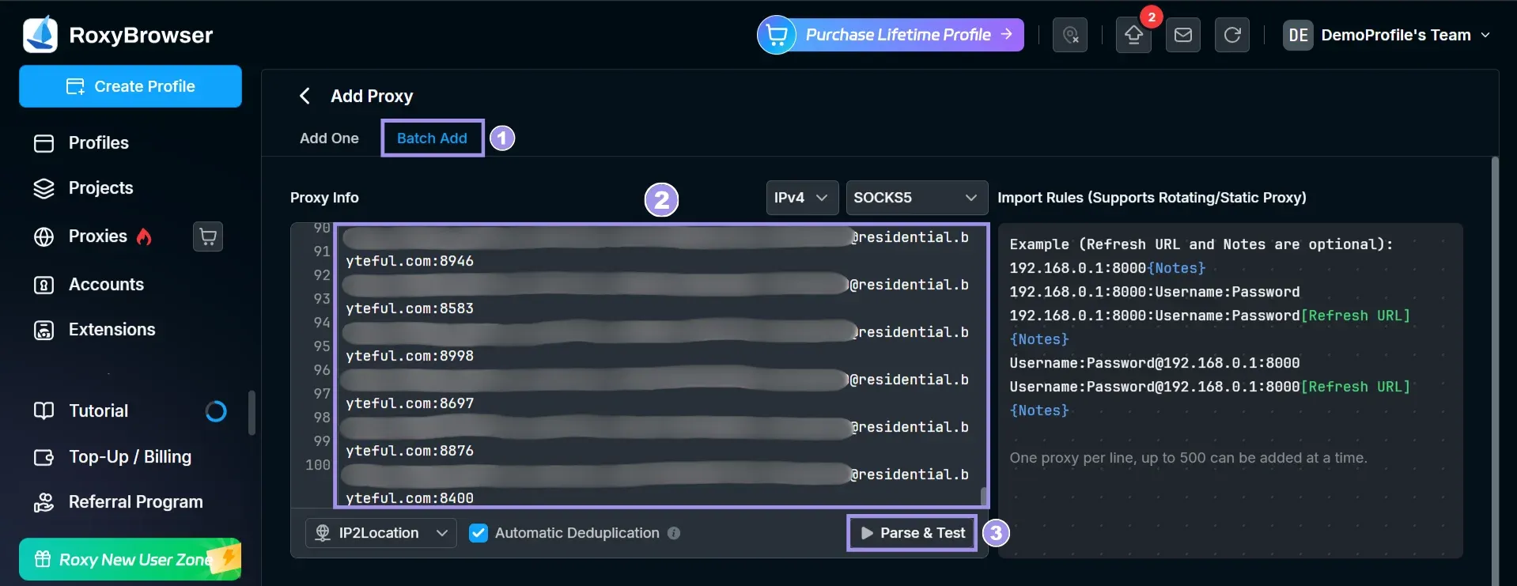Click the sidebar's vertical scrollbar

252,413
